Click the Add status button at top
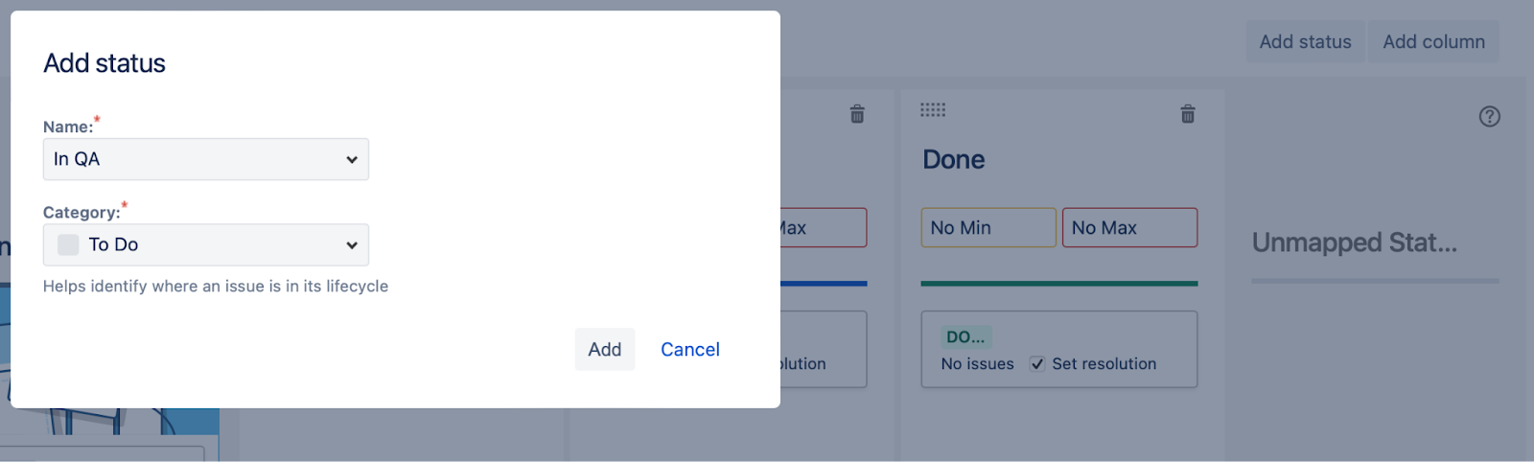The image size is (1534, 462). [1305, 42]
